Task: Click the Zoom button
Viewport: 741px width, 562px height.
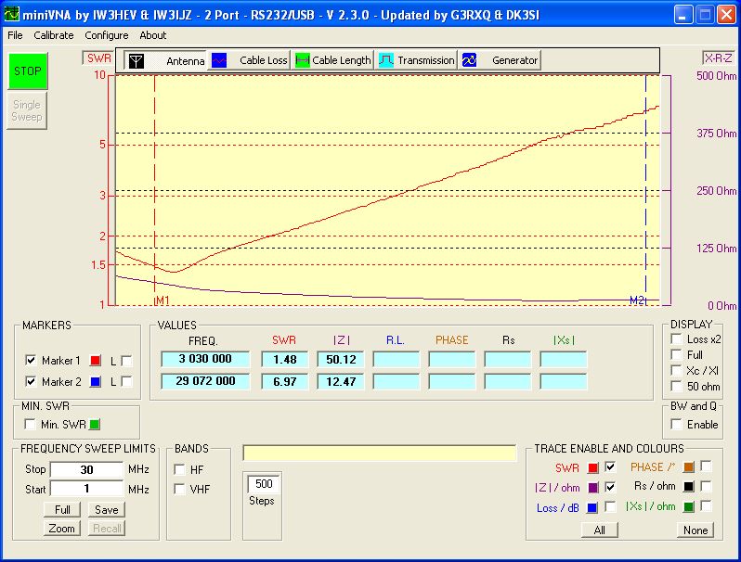Action: (62, 528)
